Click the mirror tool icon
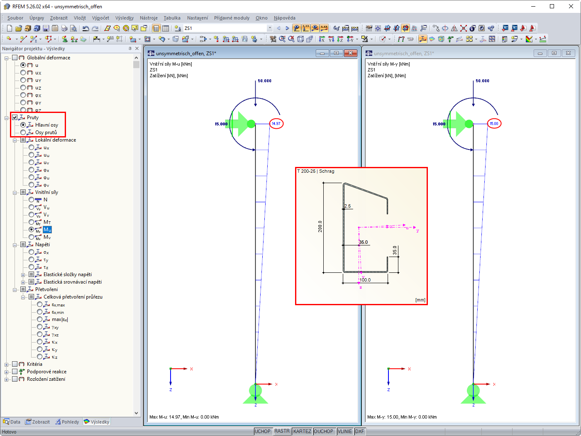This screenshot has width=581, height=436. 454,28
